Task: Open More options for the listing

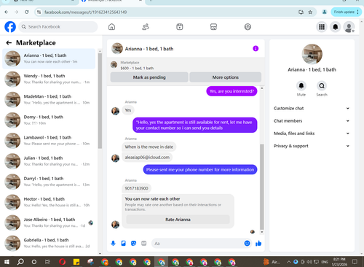Action: click(x=226, y=77)
